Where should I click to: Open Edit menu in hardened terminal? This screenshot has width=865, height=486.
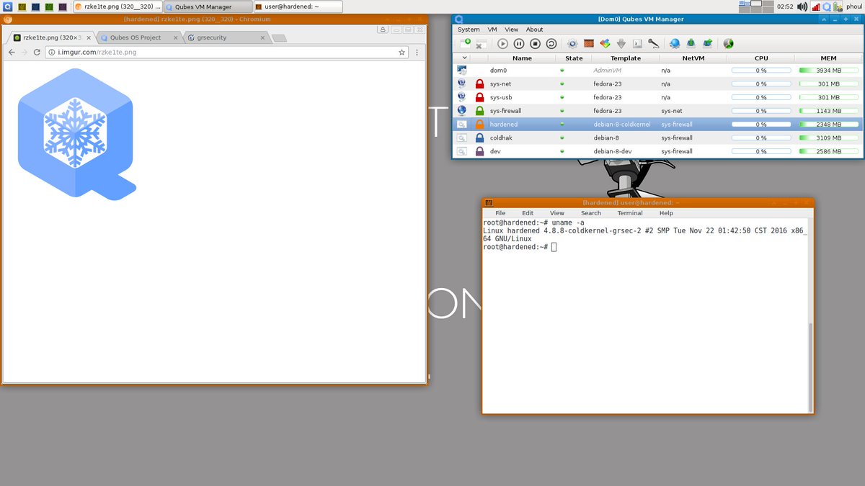528,213
